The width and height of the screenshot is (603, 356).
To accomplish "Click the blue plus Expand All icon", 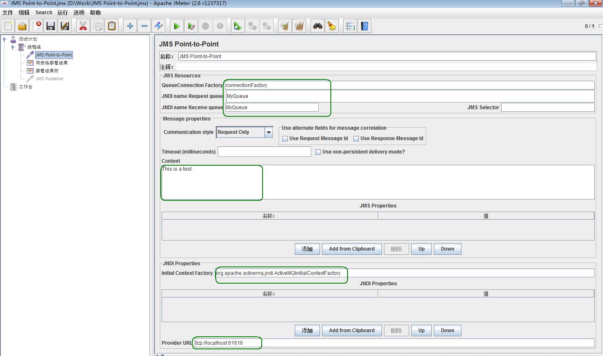I will (x=130, y=26).
